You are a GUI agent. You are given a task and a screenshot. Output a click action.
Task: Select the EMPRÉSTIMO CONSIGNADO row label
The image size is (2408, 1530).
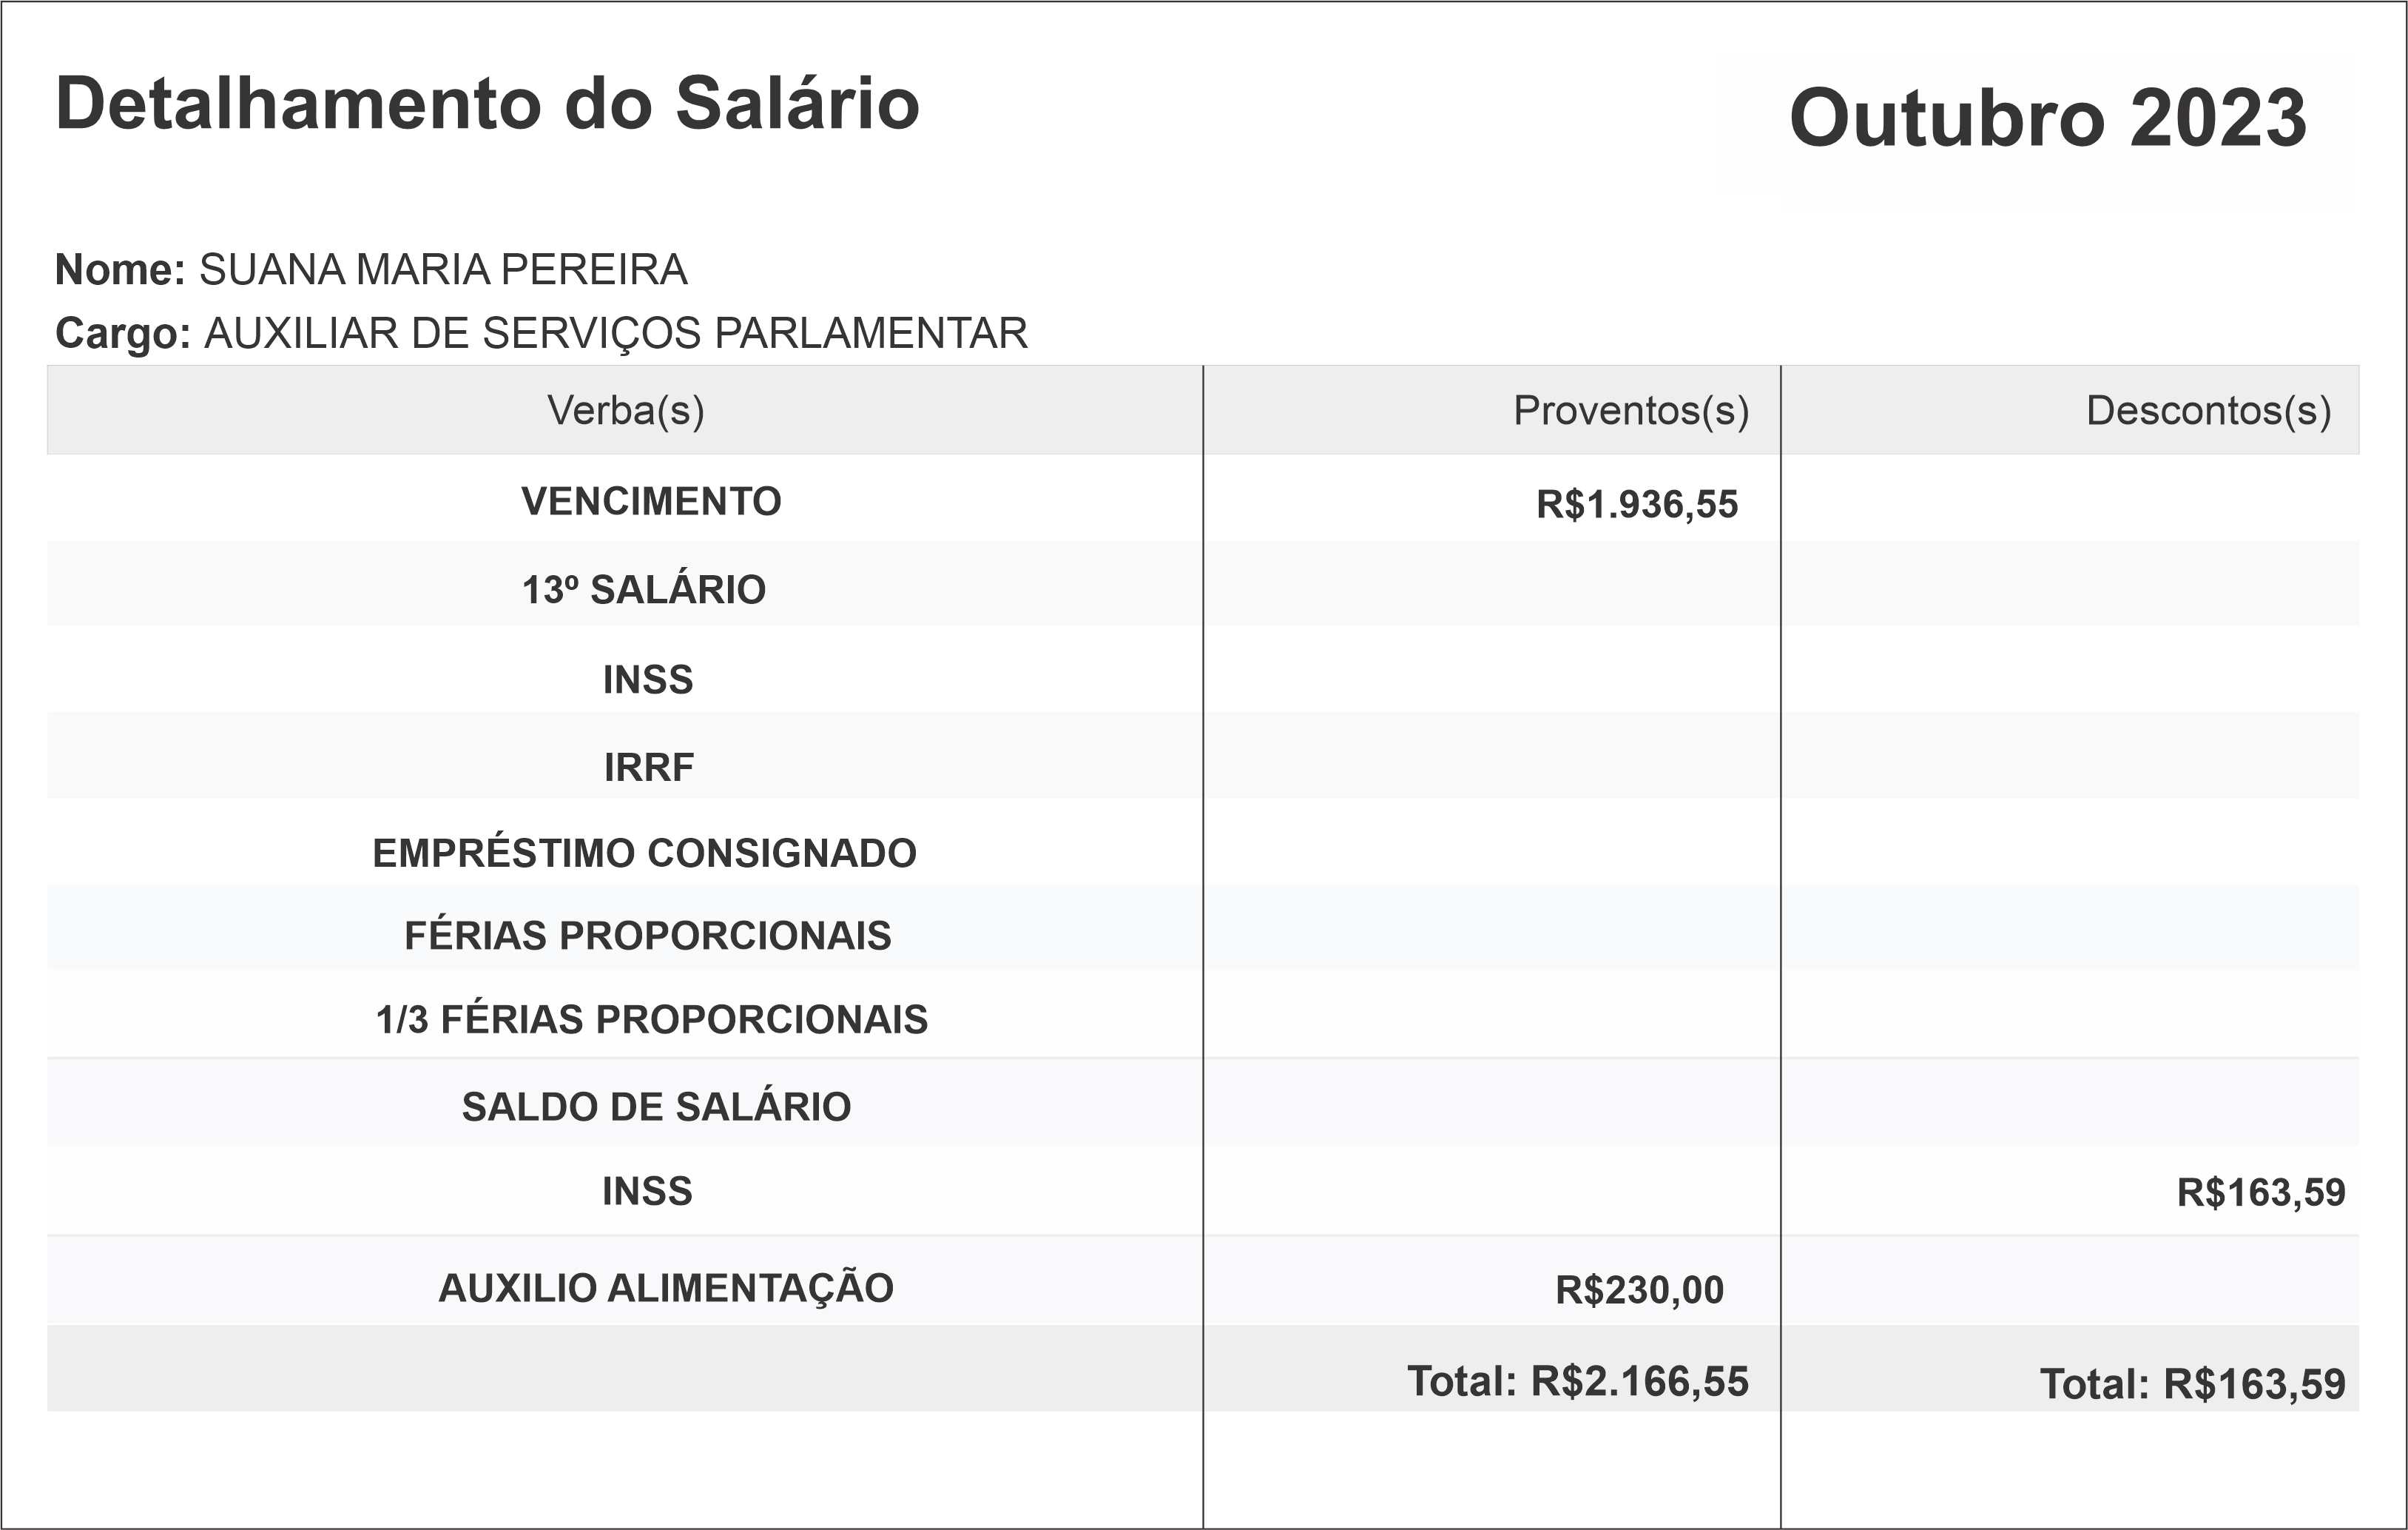(644, 853)
